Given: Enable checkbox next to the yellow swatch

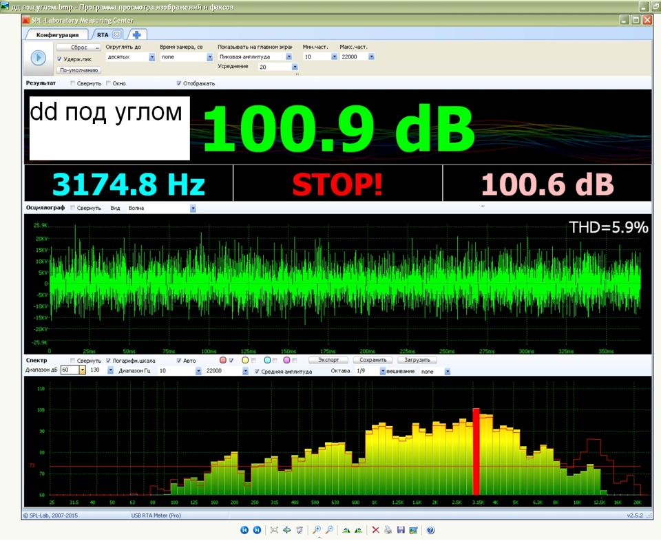Looking at the screenshot, I should tap(253, 360).
